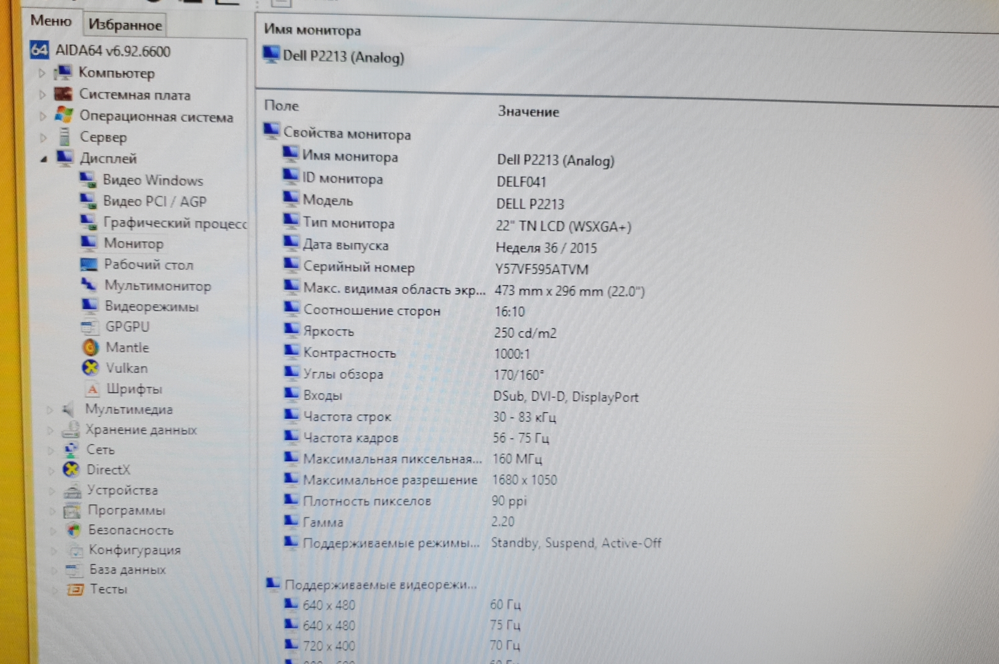
Task: Select Программы in the tree
Action: click(x=126, y=510)
